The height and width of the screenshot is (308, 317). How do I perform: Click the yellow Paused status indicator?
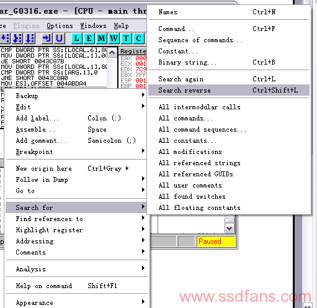coord(216,242)
